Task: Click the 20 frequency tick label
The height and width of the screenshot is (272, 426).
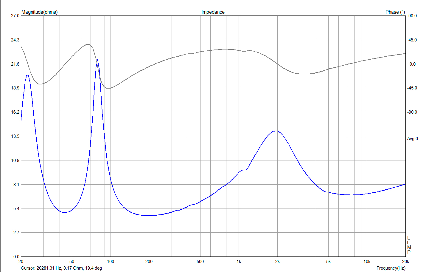Action: click(21, 262)
